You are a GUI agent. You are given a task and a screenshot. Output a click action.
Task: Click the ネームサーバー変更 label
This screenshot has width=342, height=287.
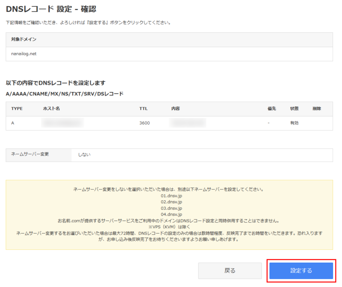[x=30, y=154]
